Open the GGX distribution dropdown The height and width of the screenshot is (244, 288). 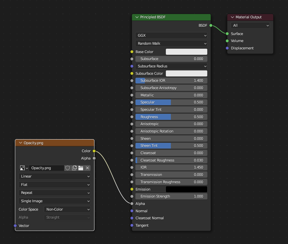tap(171, 35)
